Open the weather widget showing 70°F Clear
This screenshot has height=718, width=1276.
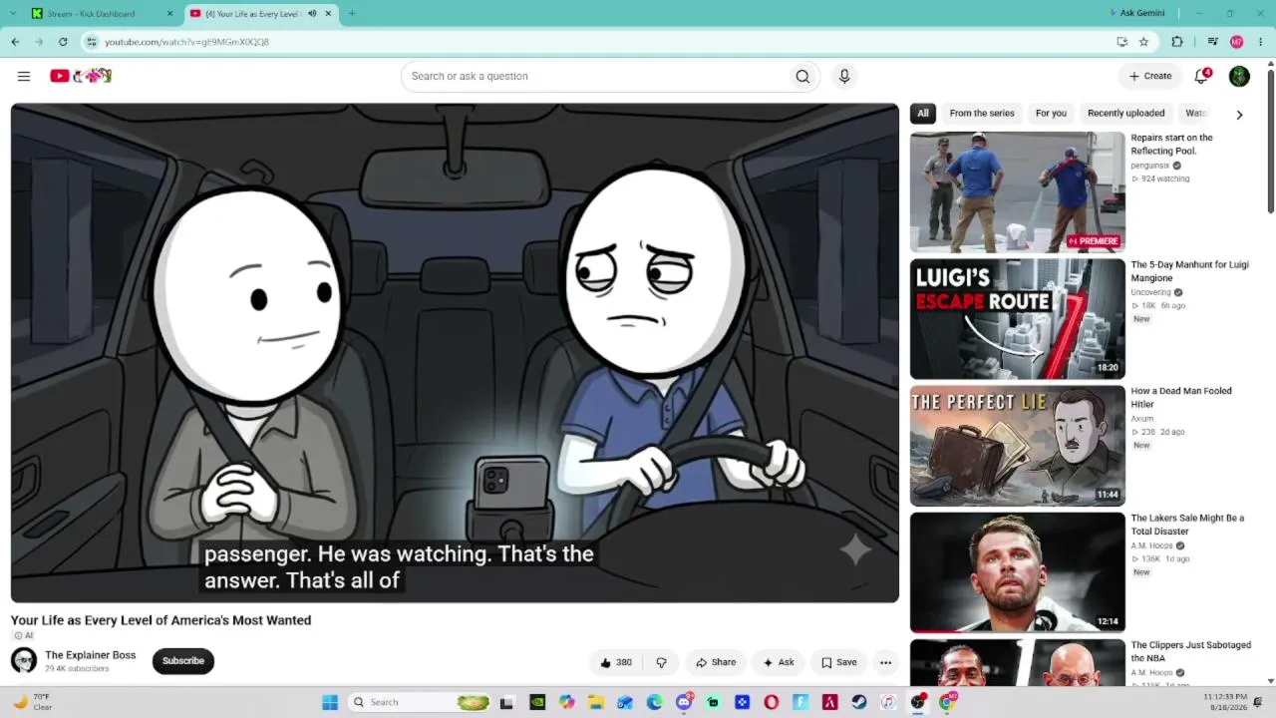[x=33, y=702]
